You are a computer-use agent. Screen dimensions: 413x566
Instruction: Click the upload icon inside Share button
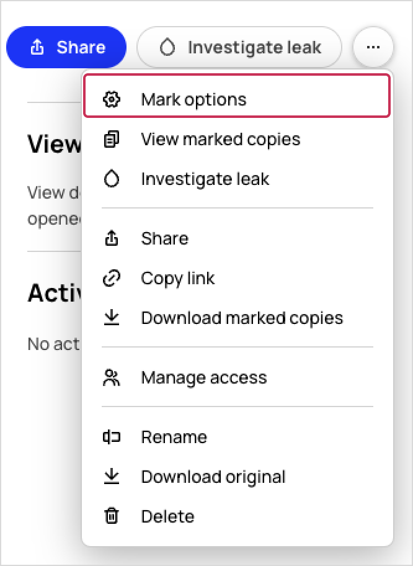click(37, 47)
